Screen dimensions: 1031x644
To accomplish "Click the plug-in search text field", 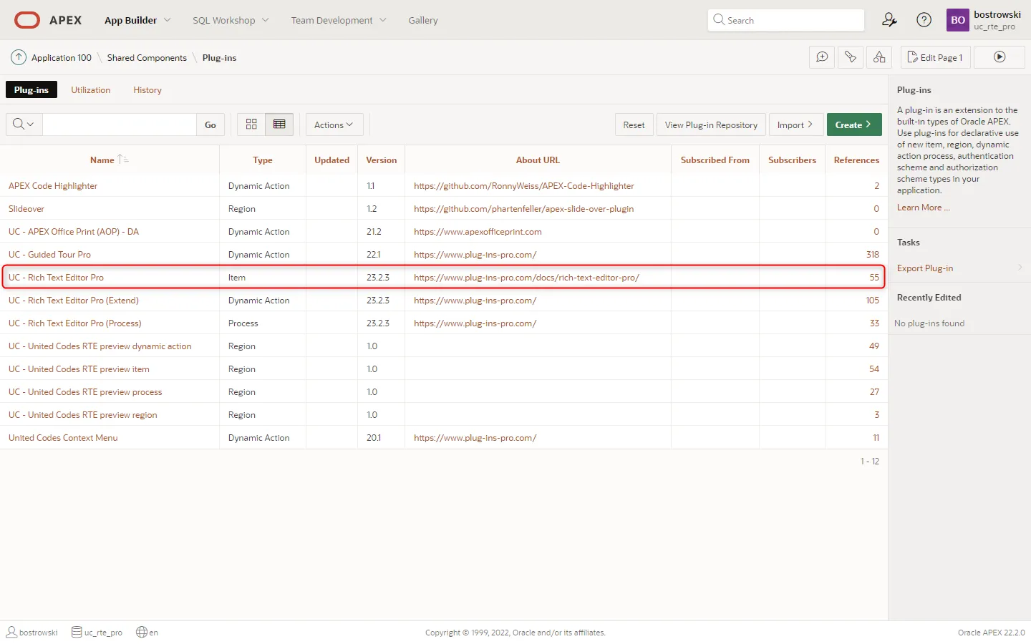I will coord(120,125).
